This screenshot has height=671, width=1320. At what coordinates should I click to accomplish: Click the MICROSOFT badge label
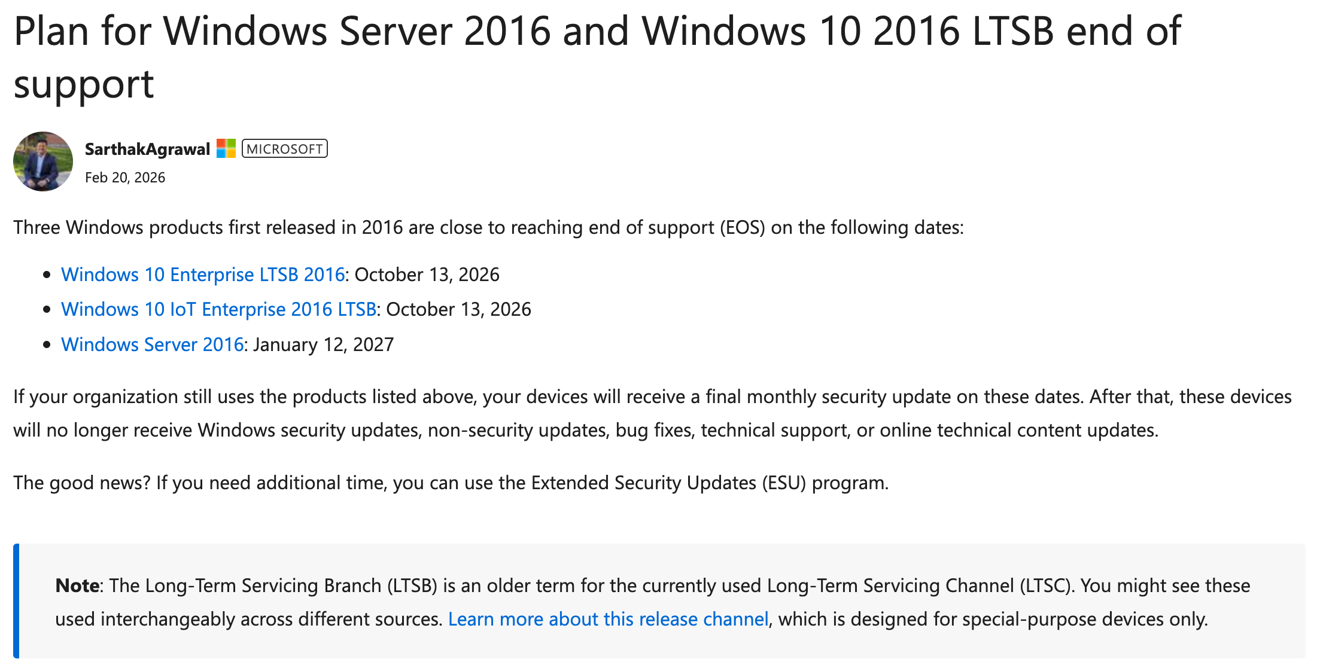coord(285,149)
